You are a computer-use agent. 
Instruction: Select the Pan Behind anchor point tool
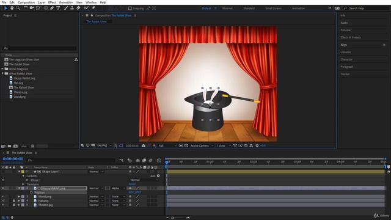[38, 8]
